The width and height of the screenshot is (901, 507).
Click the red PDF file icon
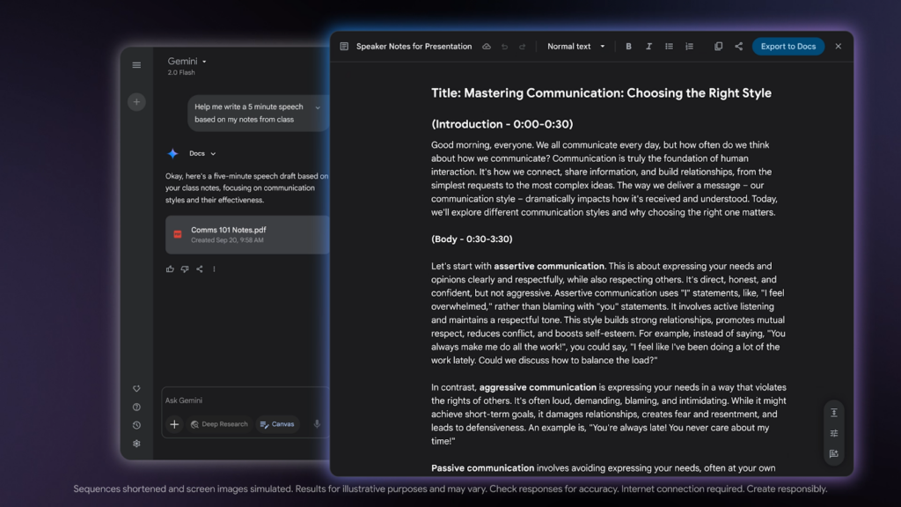coord(178,234)
